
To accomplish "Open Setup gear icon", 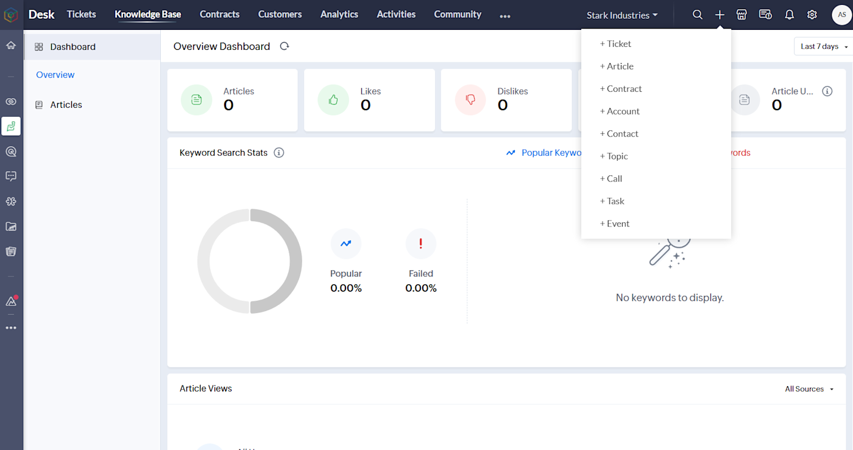I will [x=812, y=15].
